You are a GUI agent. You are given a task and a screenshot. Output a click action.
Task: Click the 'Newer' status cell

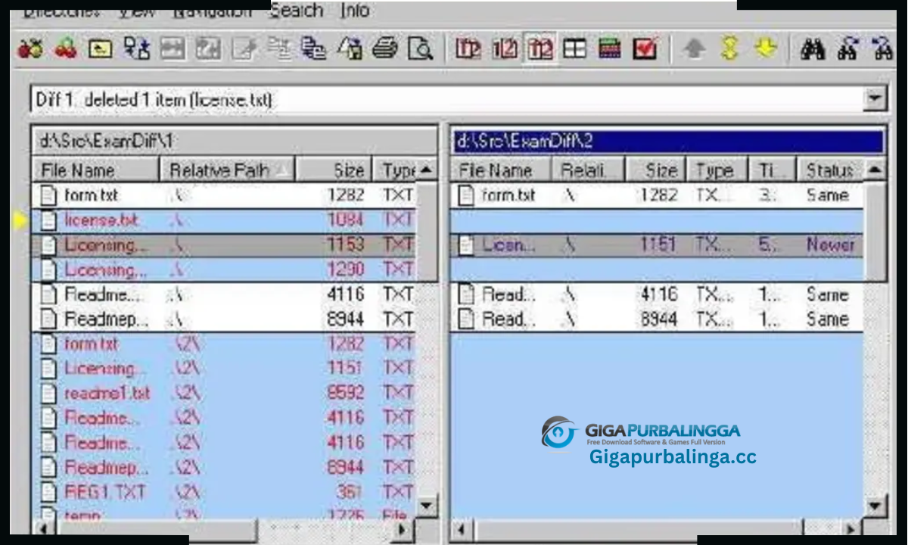830,245
